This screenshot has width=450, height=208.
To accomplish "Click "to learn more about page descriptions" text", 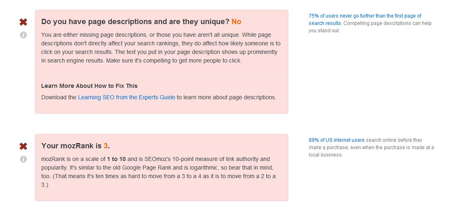I will [226, 97].
